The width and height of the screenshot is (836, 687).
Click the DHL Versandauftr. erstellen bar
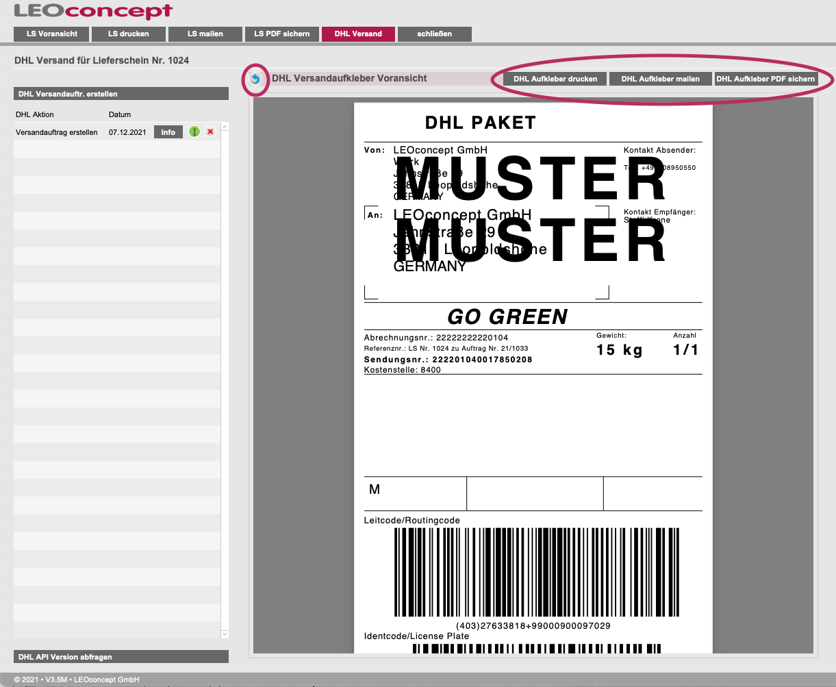pos(121,94)
